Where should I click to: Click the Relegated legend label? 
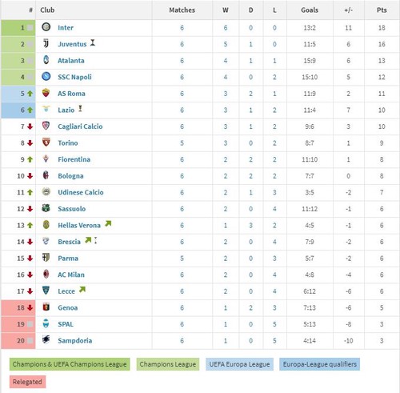[x=27, y=382]
